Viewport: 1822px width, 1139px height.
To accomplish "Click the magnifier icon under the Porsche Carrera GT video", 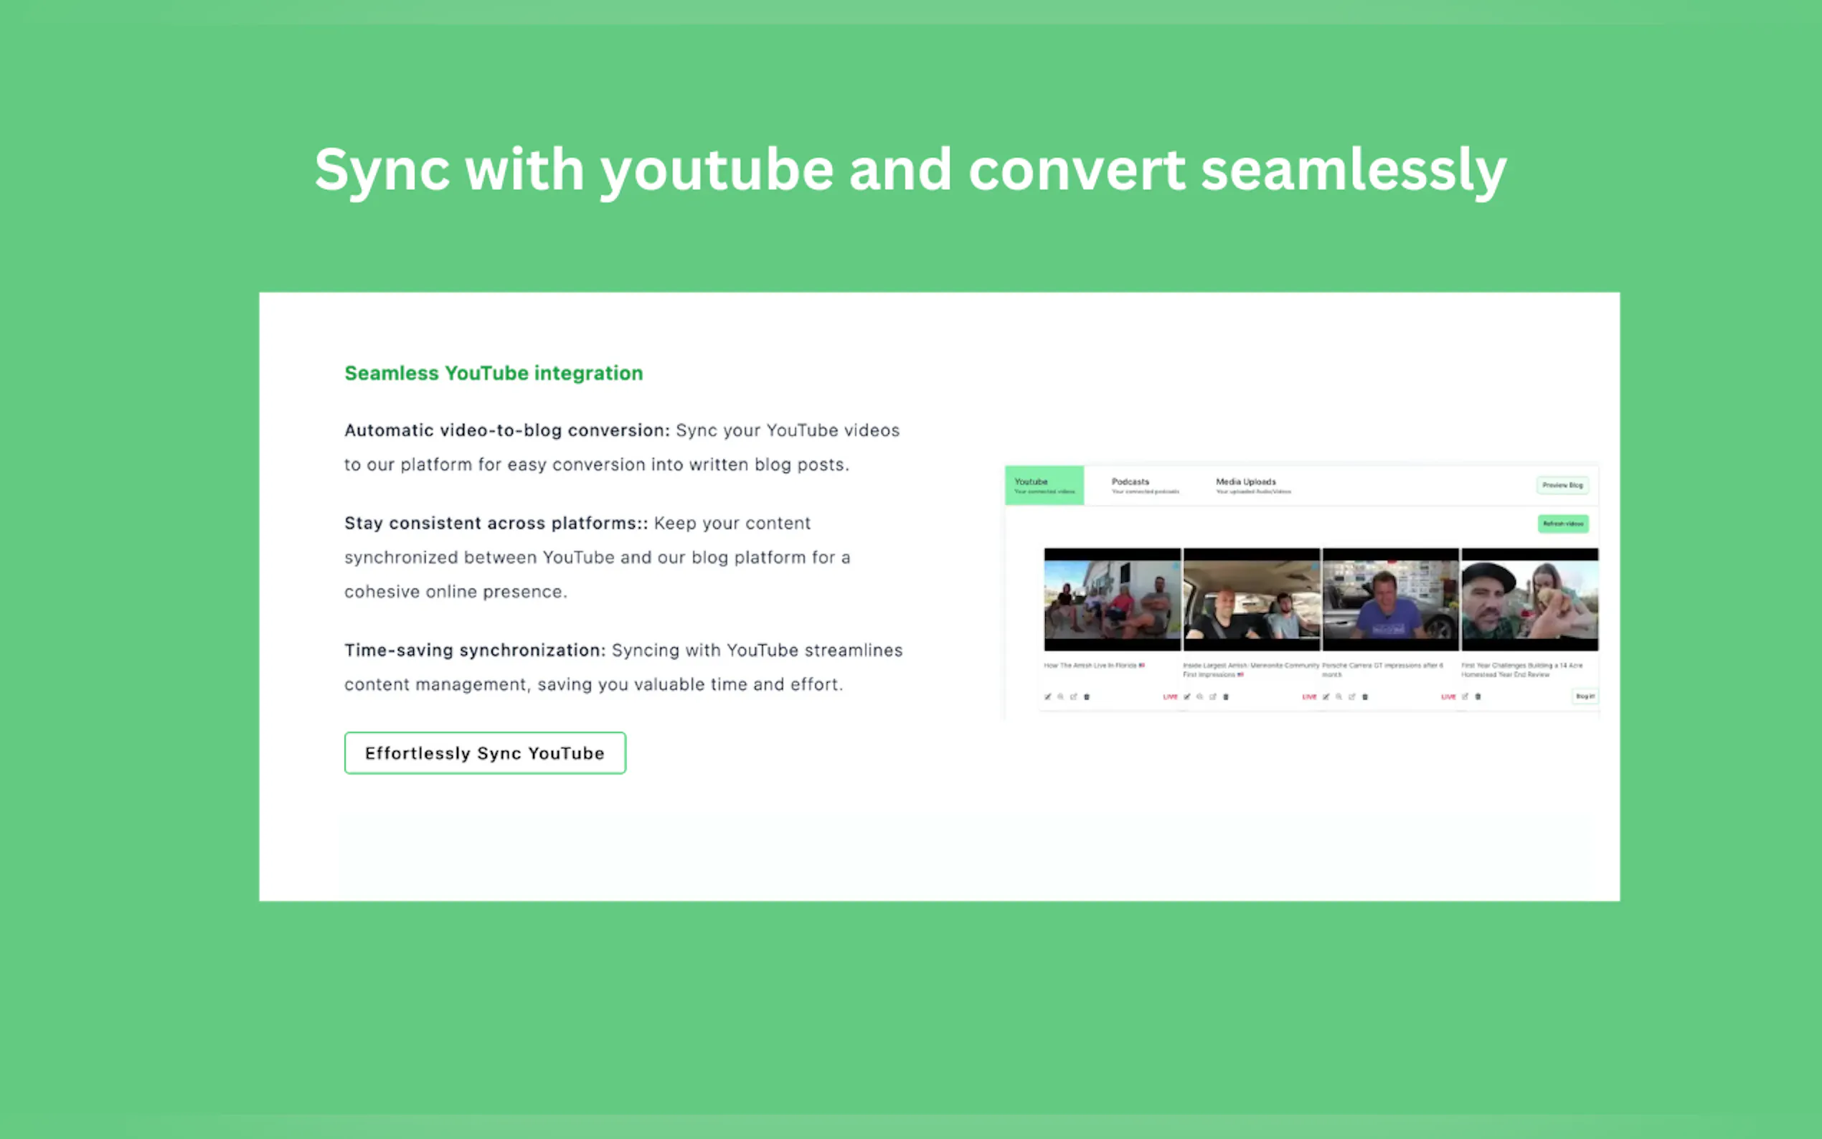I will click(1339, 696).
